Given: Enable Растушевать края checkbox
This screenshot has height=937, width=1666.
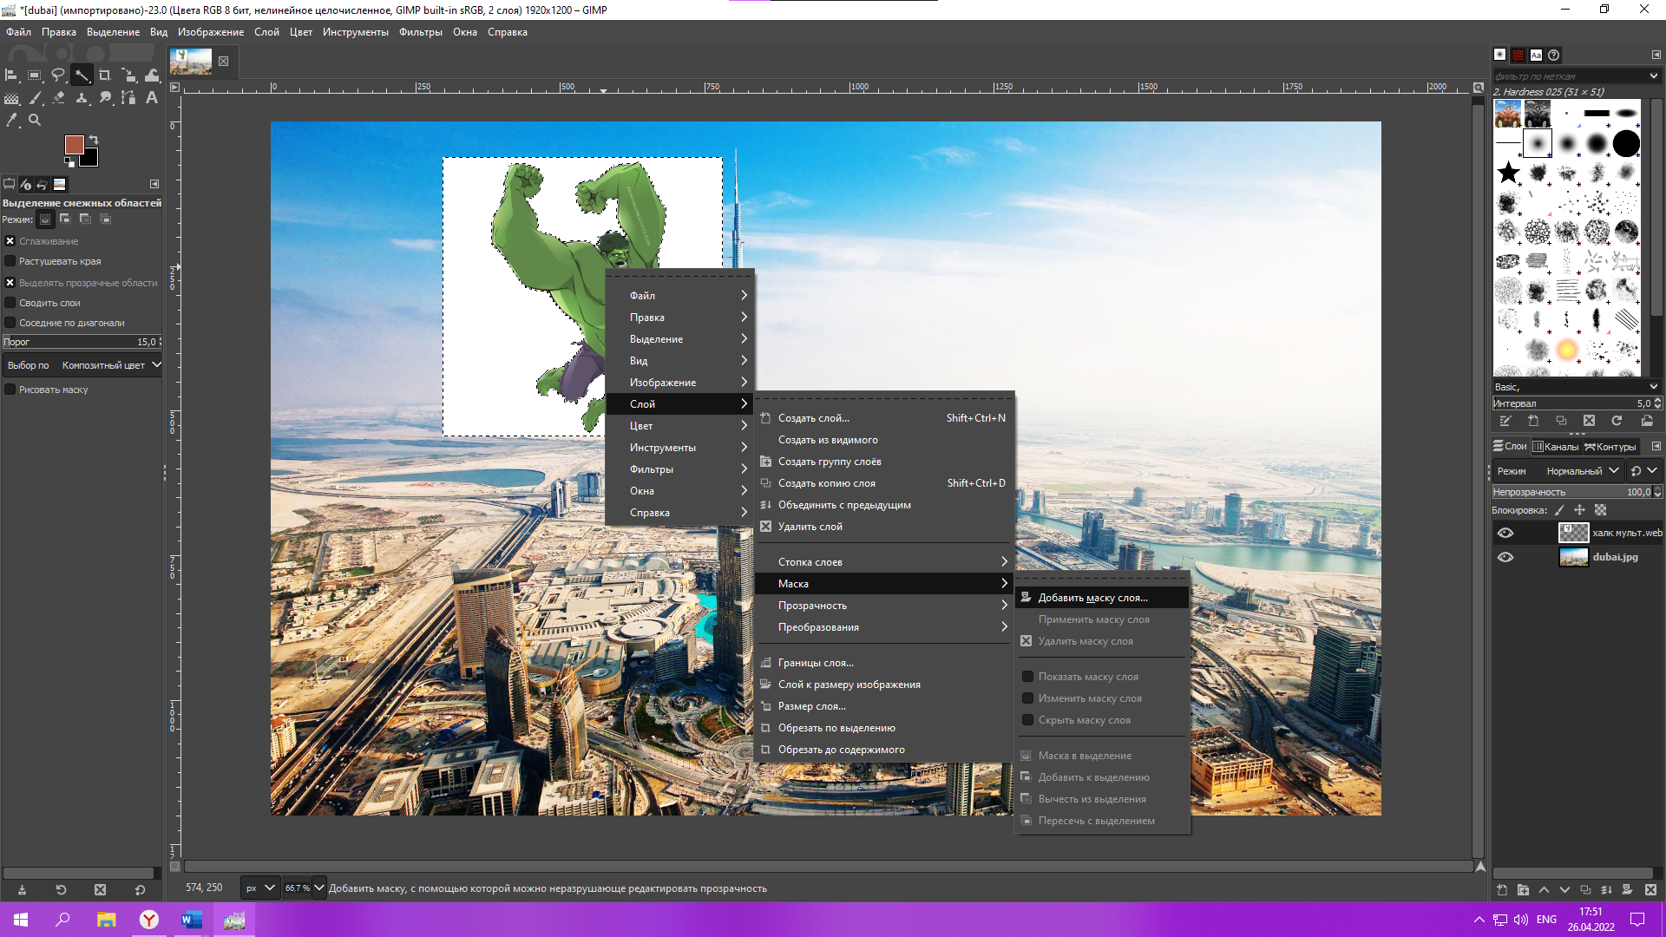Looking at the screenshot, I should coord(10,261).
